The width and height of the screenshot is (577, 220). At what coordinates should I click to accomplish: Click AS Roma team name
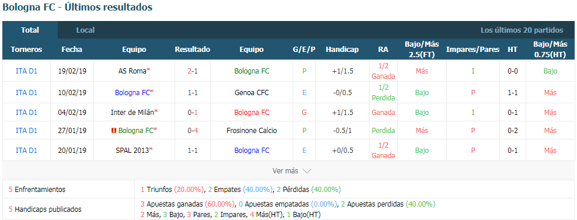133,71
